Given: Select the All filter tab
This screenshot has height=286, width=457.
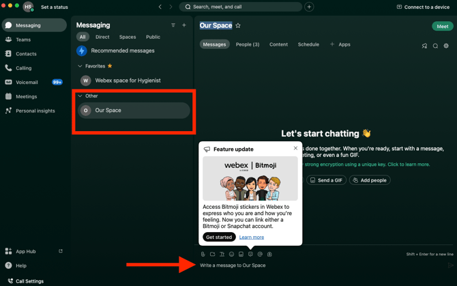Looking at the screenshot, I should (x=83, y=37).
